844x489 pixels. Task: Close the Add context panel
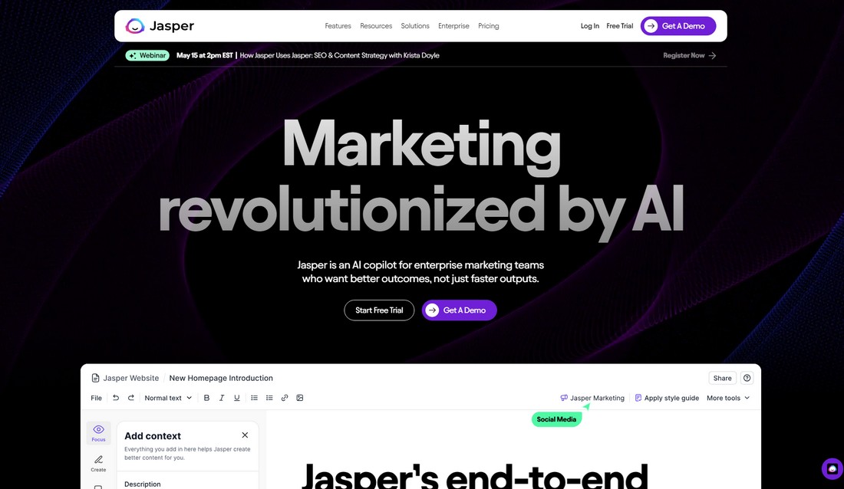245,435
